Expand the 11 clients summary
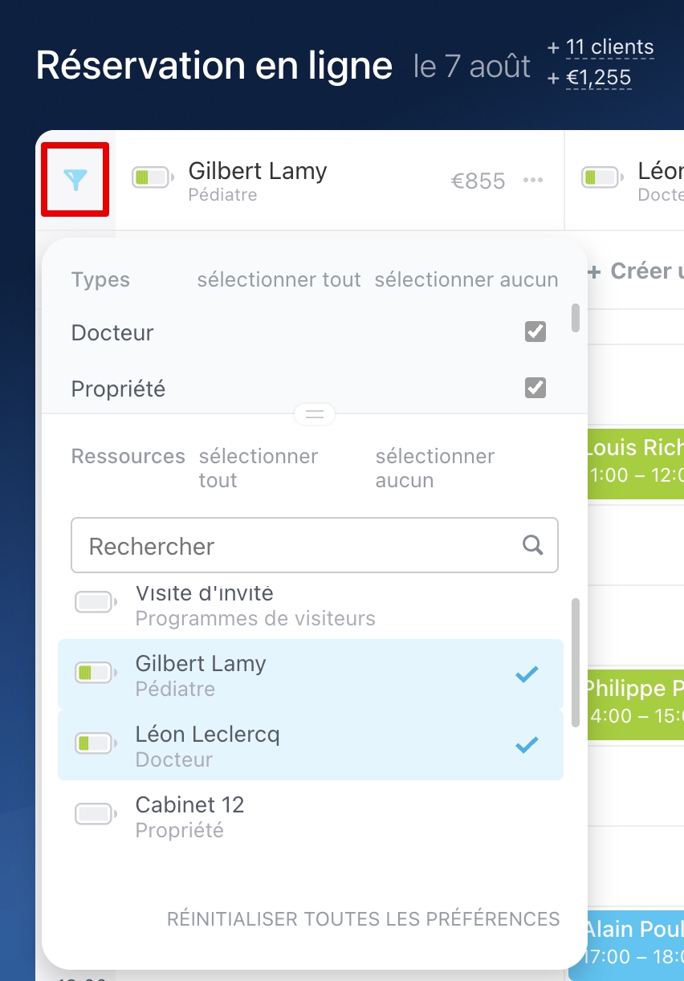The height and width of the screenshot is (981, 684). [609, 47]
